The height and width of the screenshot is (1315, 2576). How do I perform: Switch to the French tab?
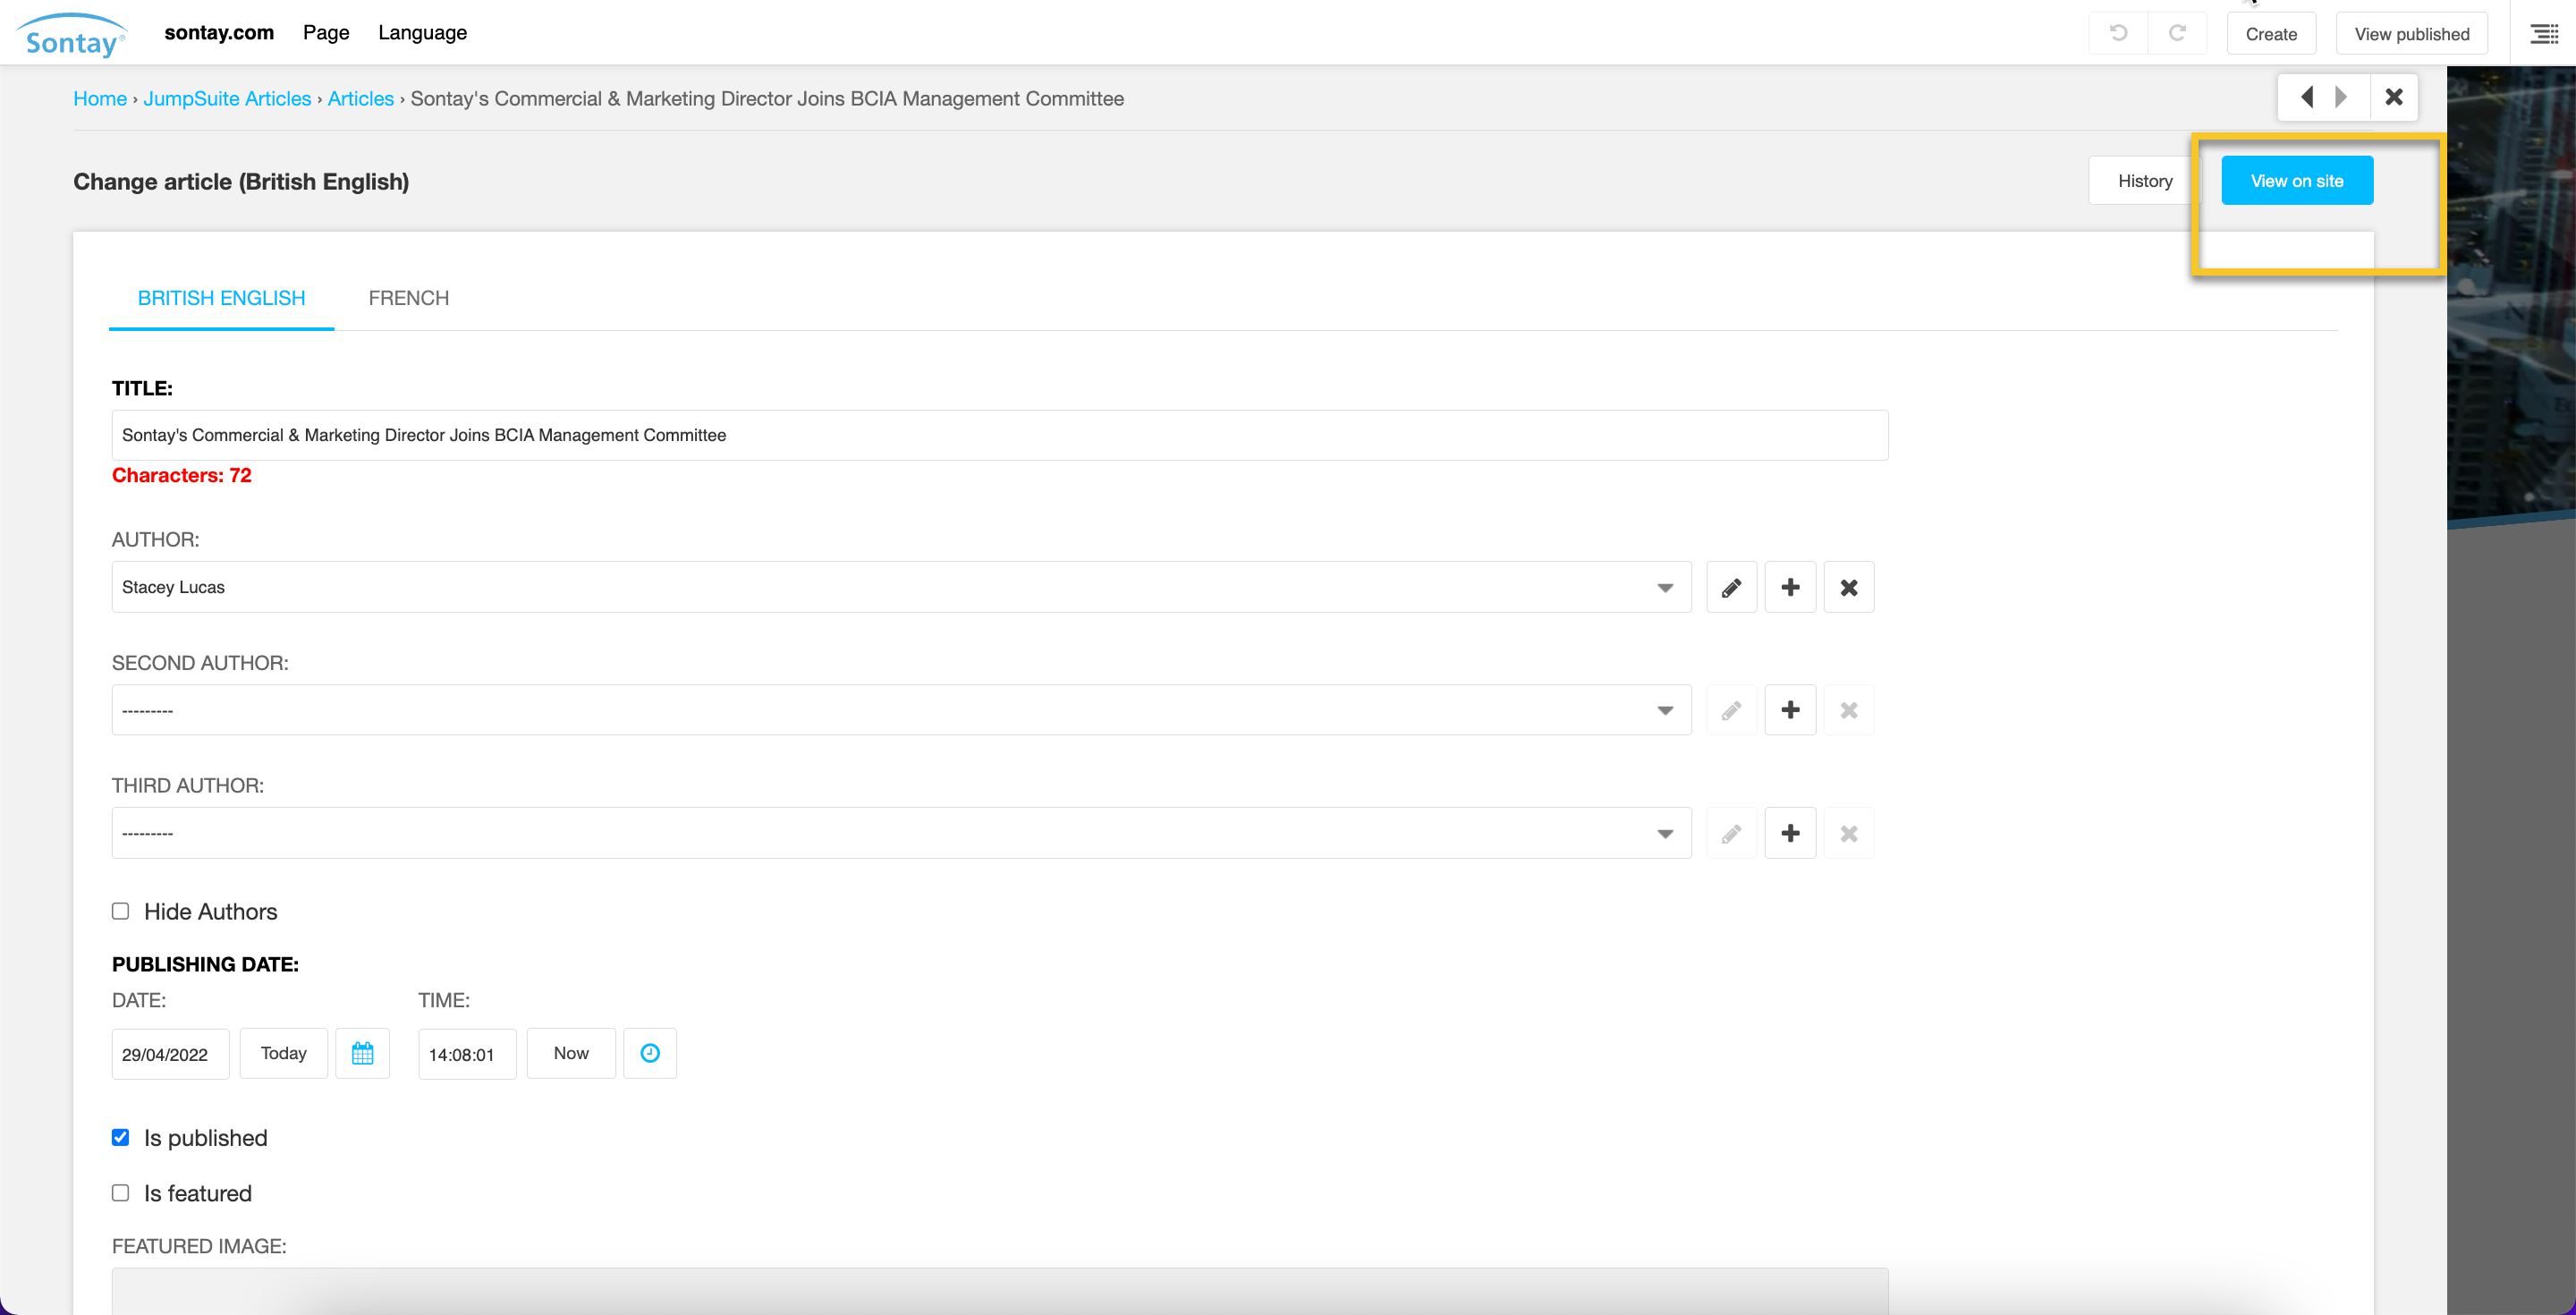pos(408,298)
